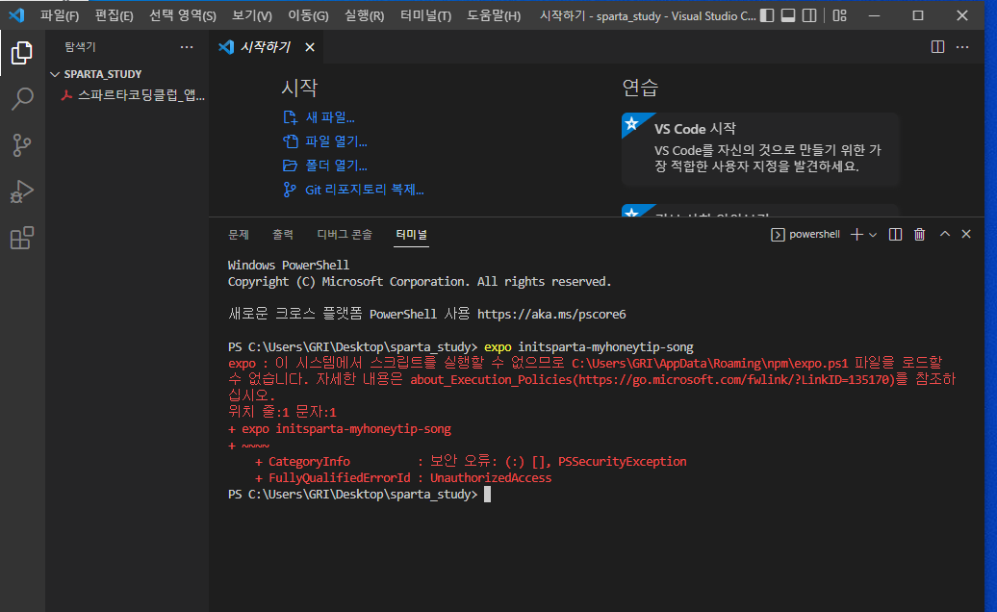Toggle bottom panel layout icon in title bar
This screenshot has width=997, height=612.
[788, 15]
